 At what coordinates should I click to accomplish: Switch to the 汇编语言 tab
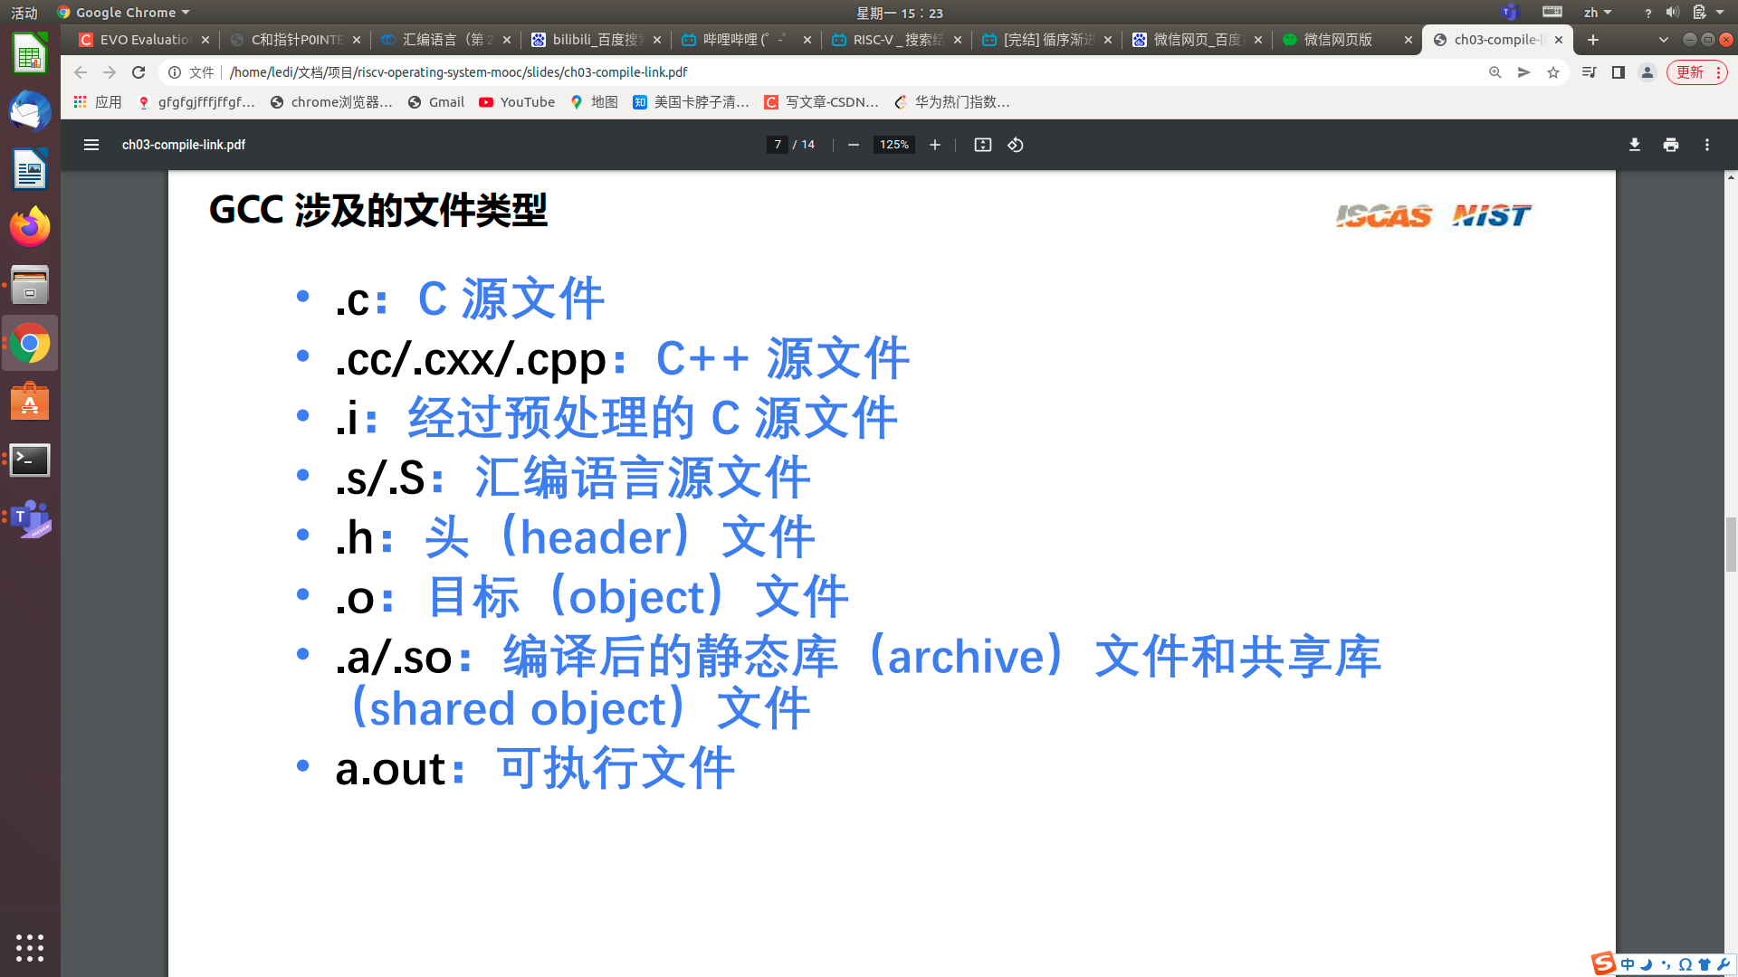coord(446,40)
